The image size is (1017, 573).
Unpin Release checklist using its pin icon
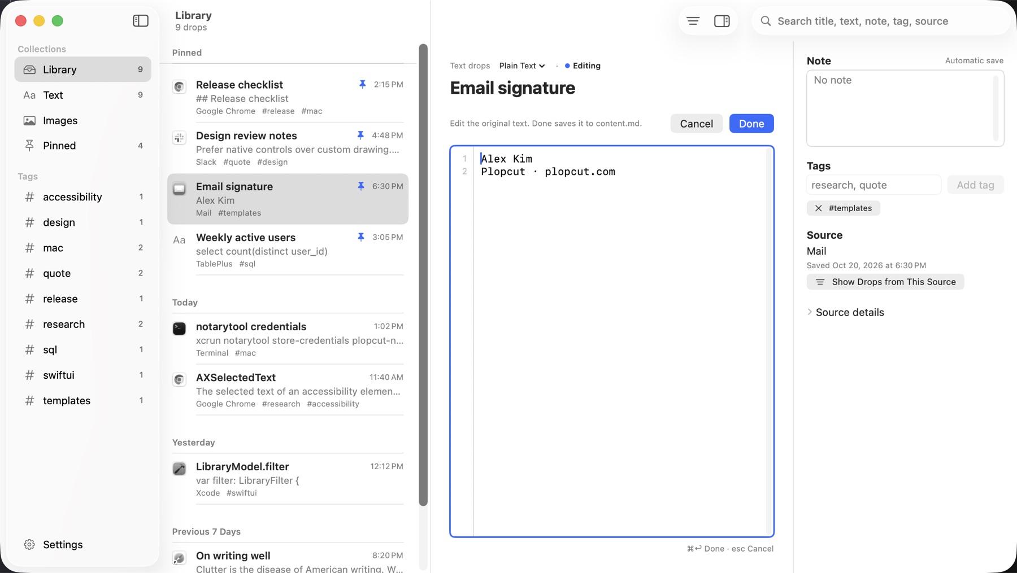pyautogui.click(x=362, y=84)
